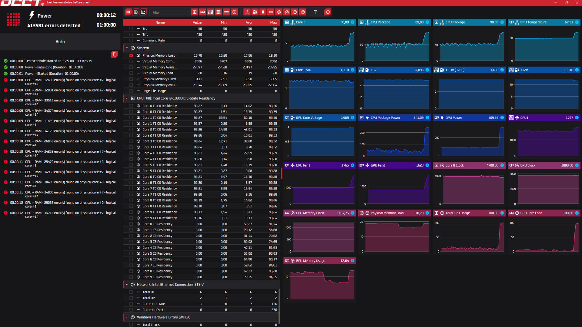Check the Core 5 C3 Residency checkbox
This screenshot has height=327, width=582.
pyautogui.click(x=131, y=253)
